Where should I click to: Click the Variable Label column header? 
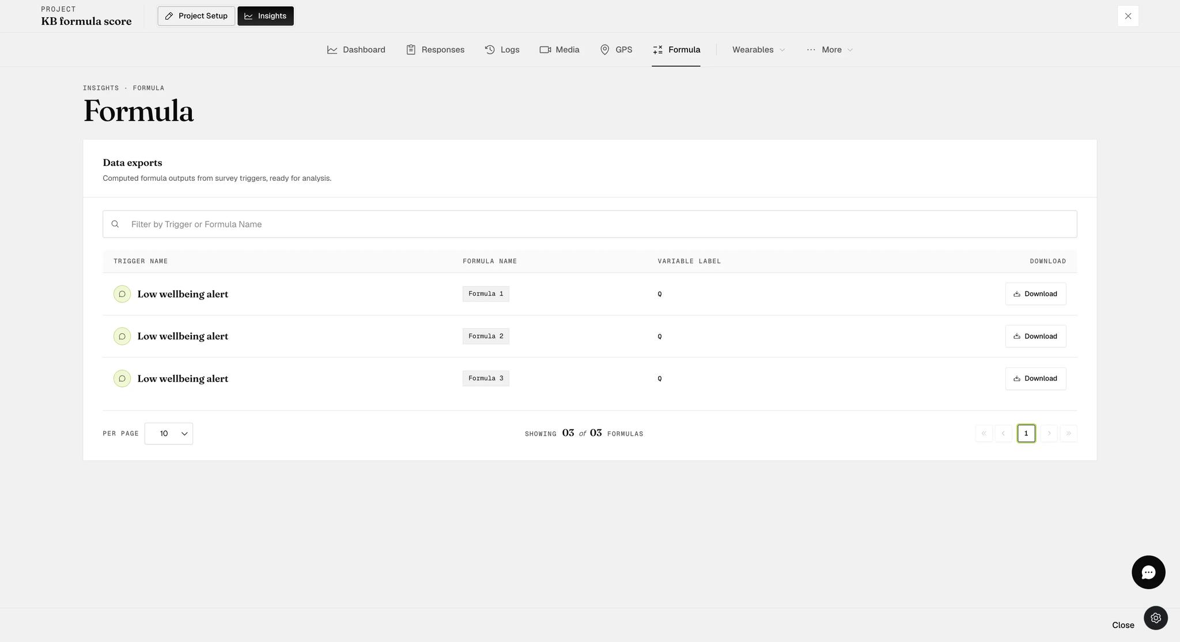(x=689, y=261)
